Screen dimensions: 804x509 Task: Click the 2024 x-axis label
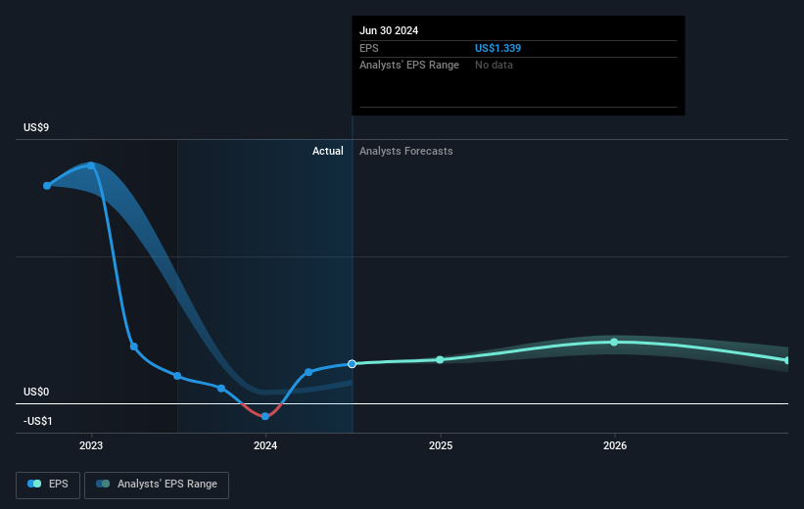[x=265, y=446]
